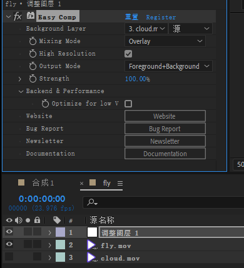Hide layer 1 调整图层 1 with eye toggle
This screenshot has height=268, width=244.
pyautogui.click(x=9, y=232)
